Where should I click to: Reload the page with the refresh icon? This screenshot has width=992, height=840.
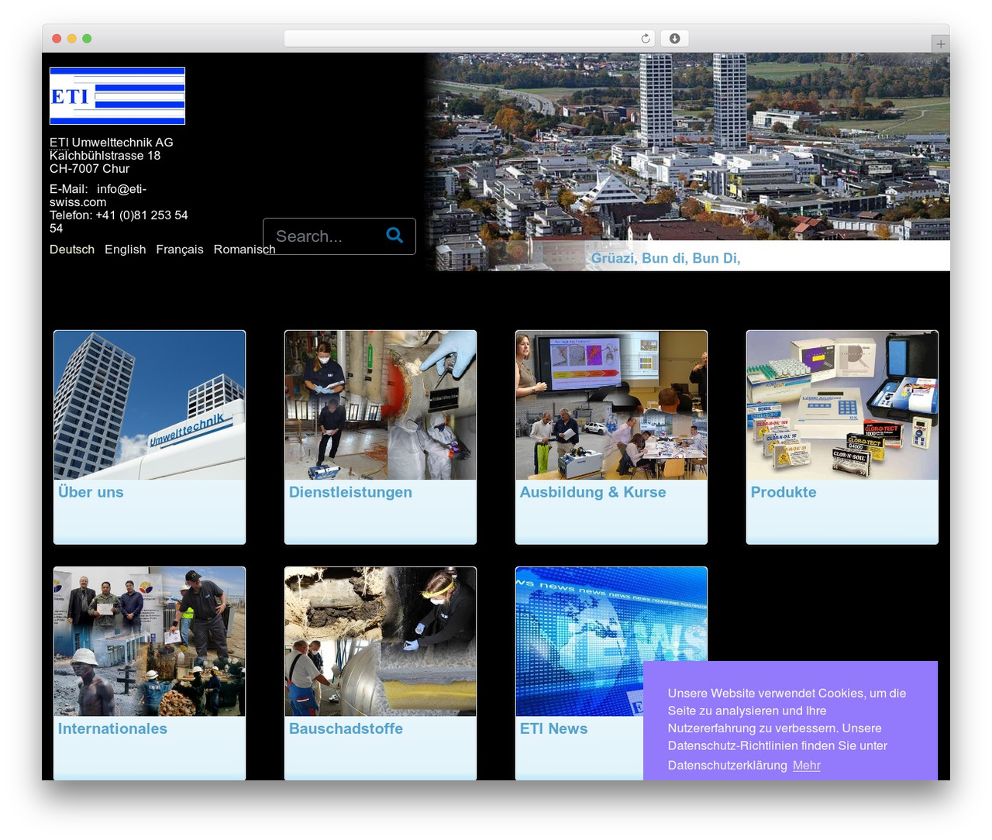(646, 39)
